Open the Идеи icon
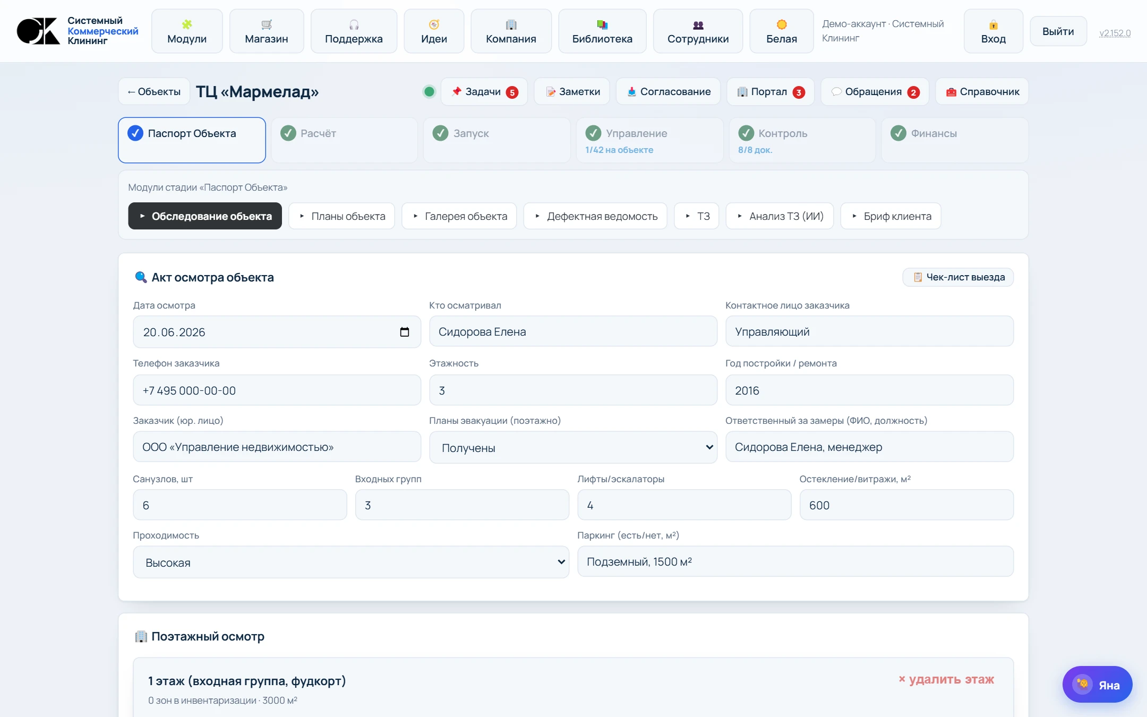 pyautogui.click(x=434, y=24)
